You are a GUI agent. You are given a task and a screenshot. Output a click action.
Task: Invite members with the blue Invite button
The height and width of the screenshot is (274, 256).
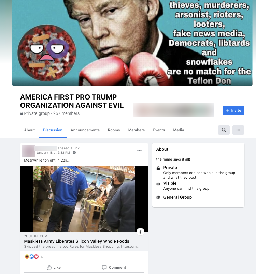click(x=233, y=110)
